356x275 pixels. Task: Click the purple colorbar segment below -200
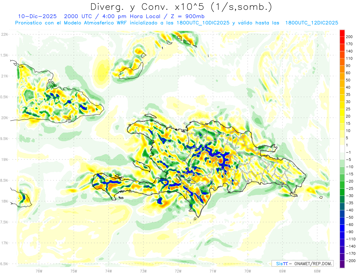point(342,264)
